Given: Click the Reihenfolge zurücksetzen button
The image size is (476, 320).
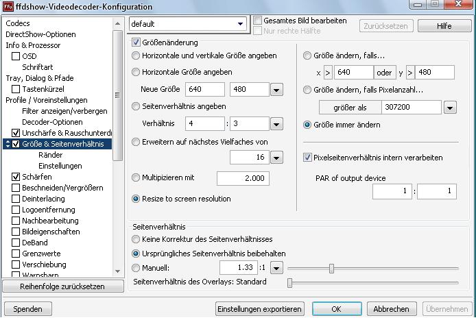Looking at the screenshot, I should [62, 286].
